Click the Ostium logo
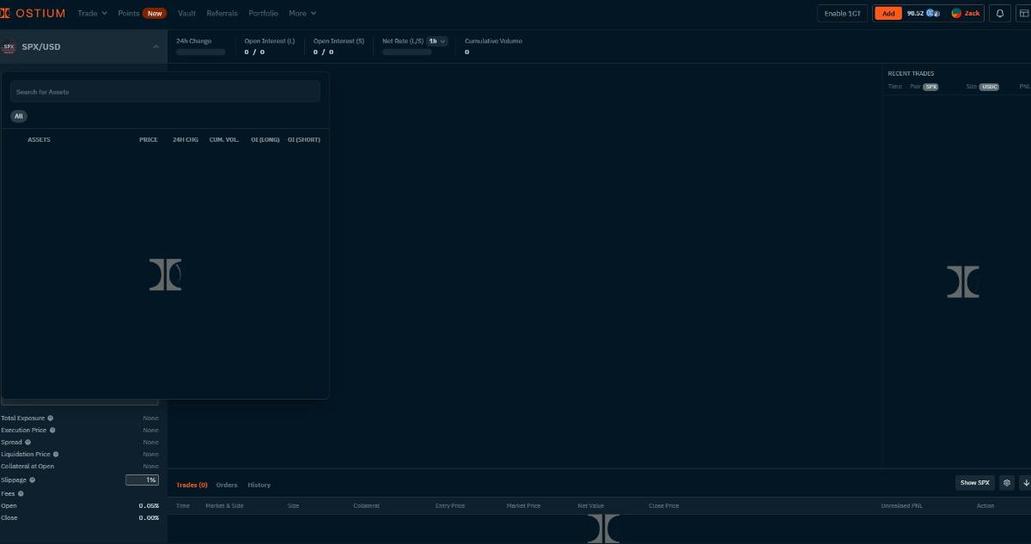 click(34, 13)
